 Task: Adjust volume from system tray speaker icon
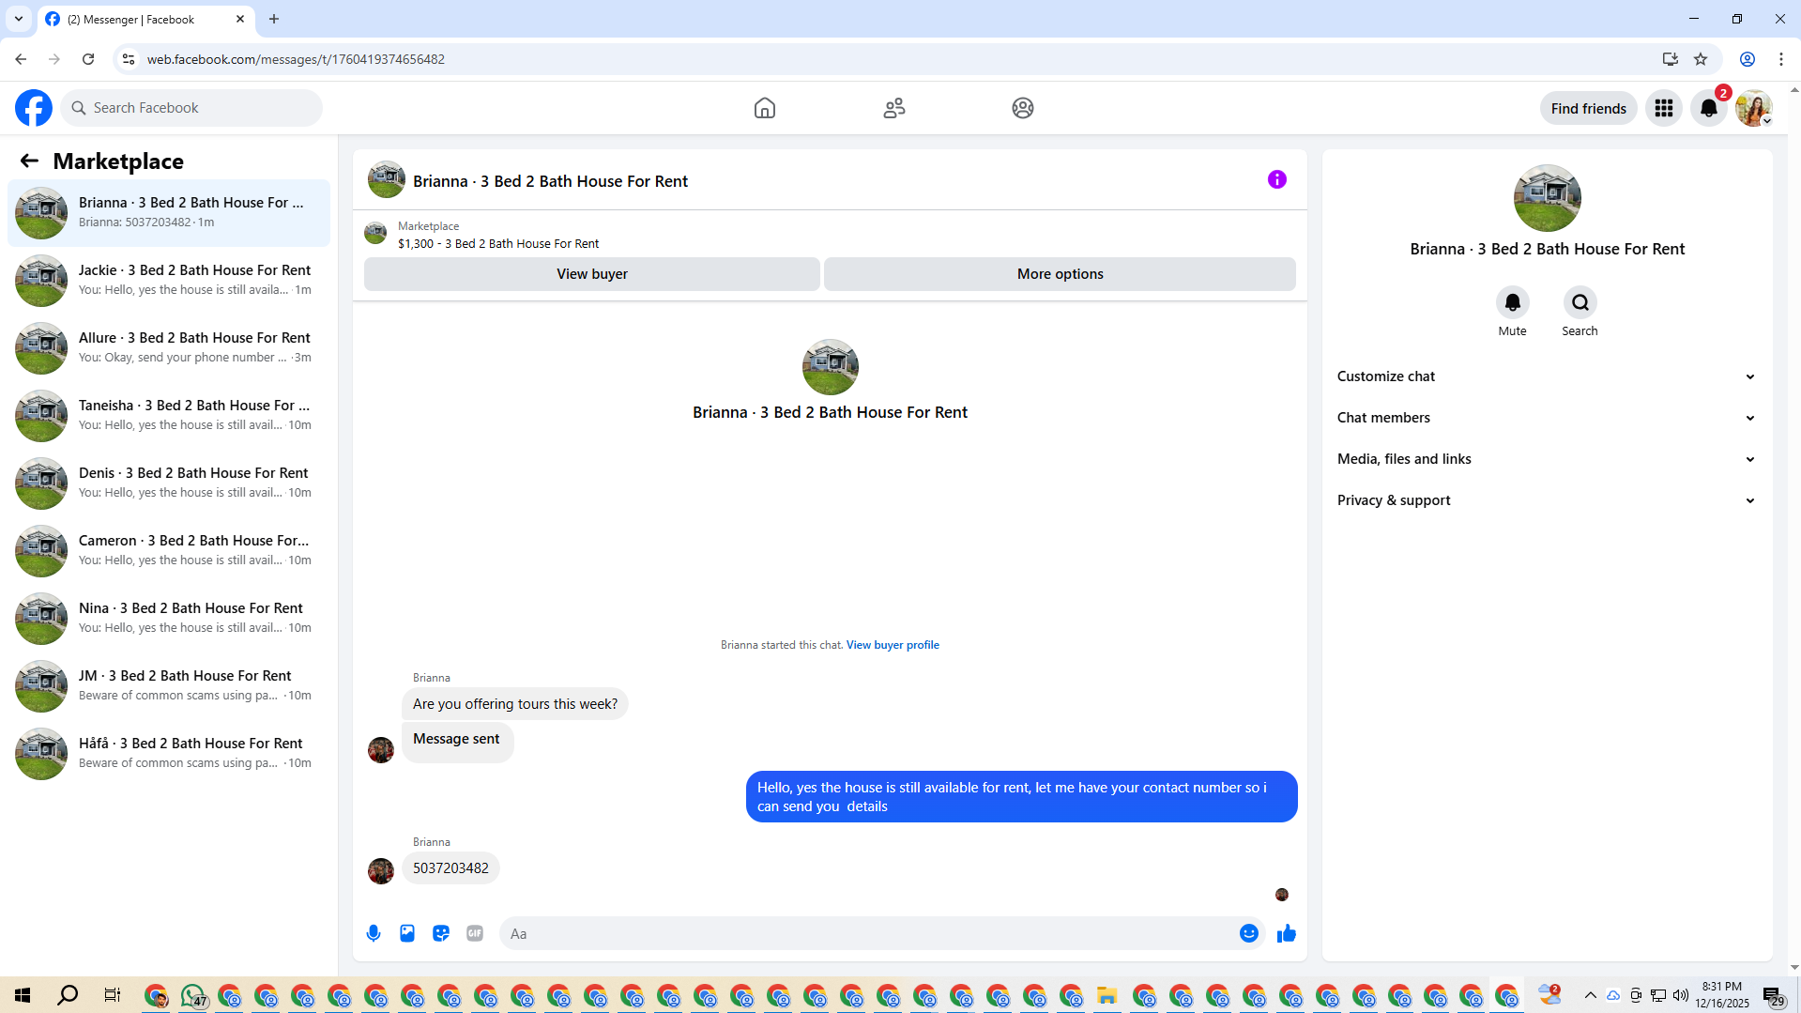(x=1681, y=995)
